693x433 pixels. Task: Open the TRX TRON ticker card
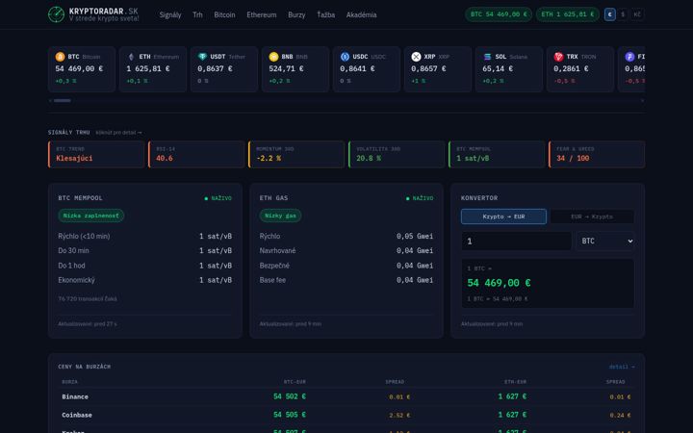click(579, 69)
